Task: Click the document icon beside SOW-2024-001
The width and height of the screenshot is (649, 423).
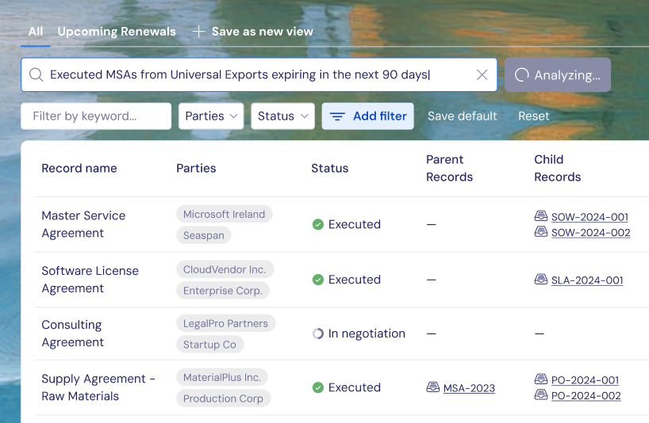Action: pyautogui.click(x=541, y=216)
